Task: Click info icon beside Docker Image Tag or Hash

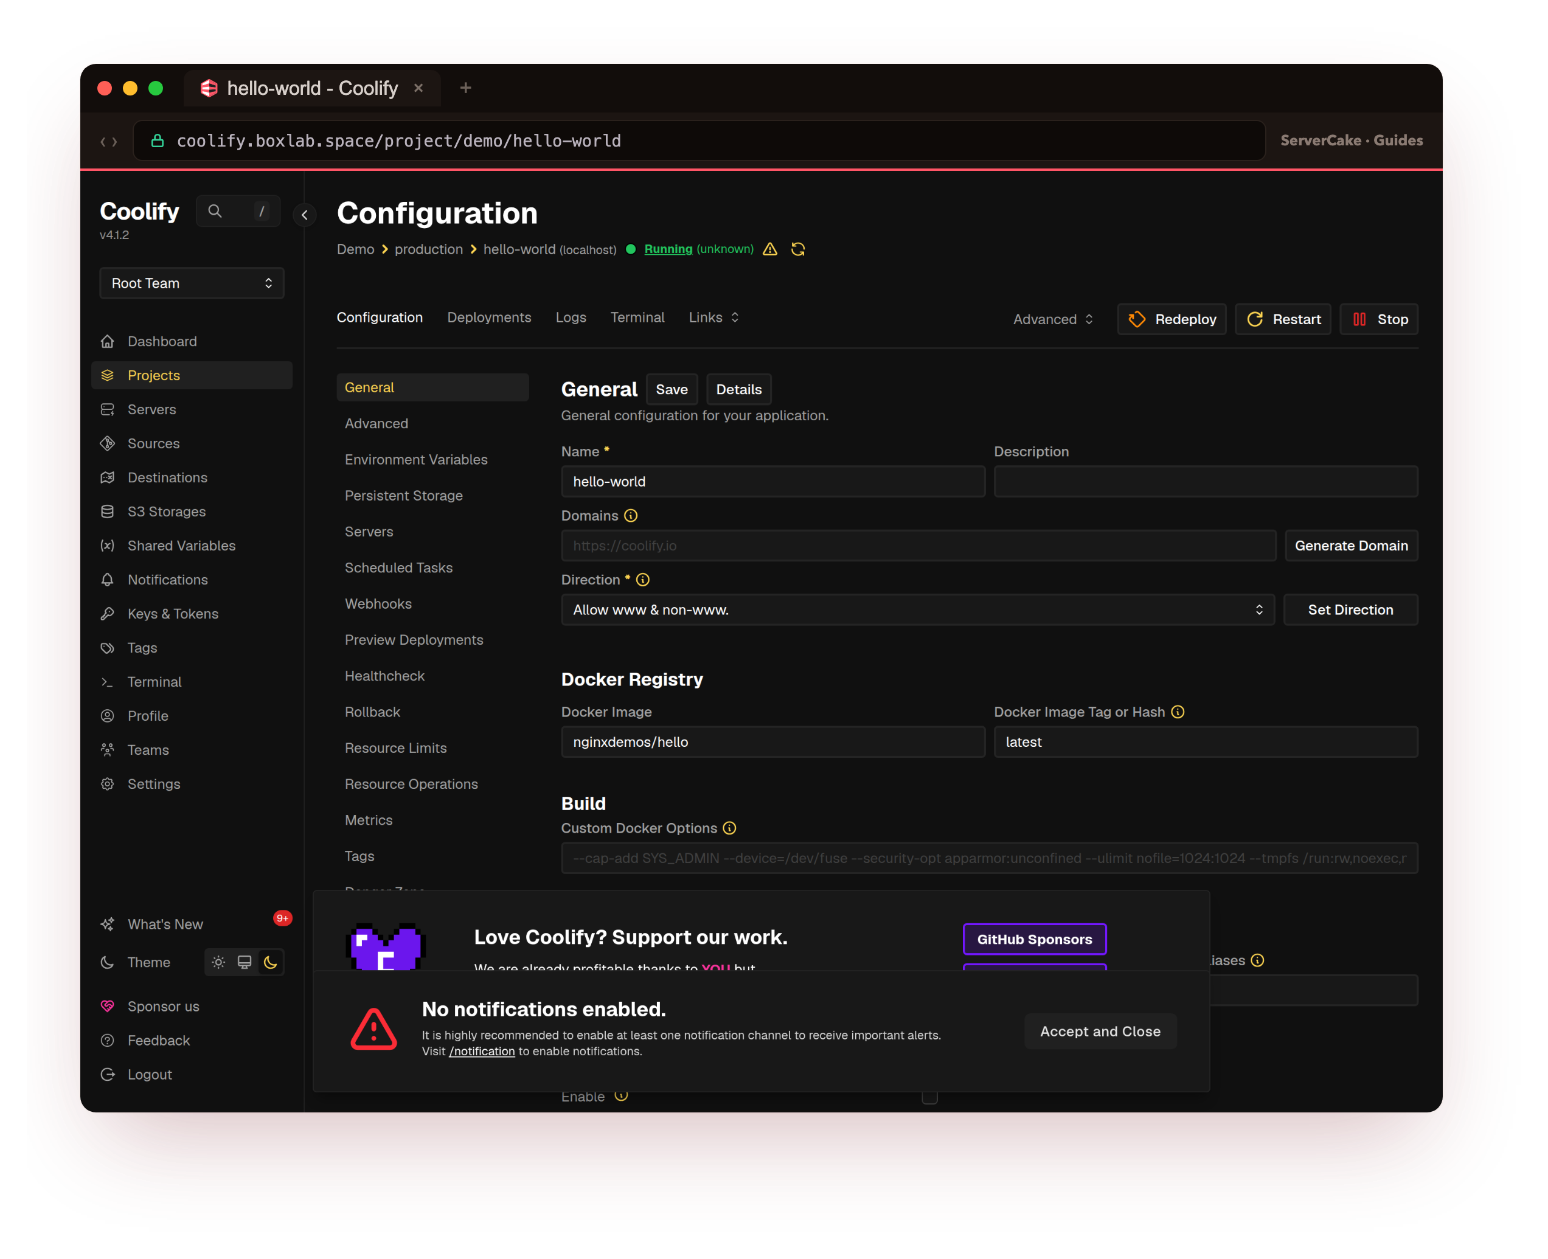Action: click(x=1178, y=712)
